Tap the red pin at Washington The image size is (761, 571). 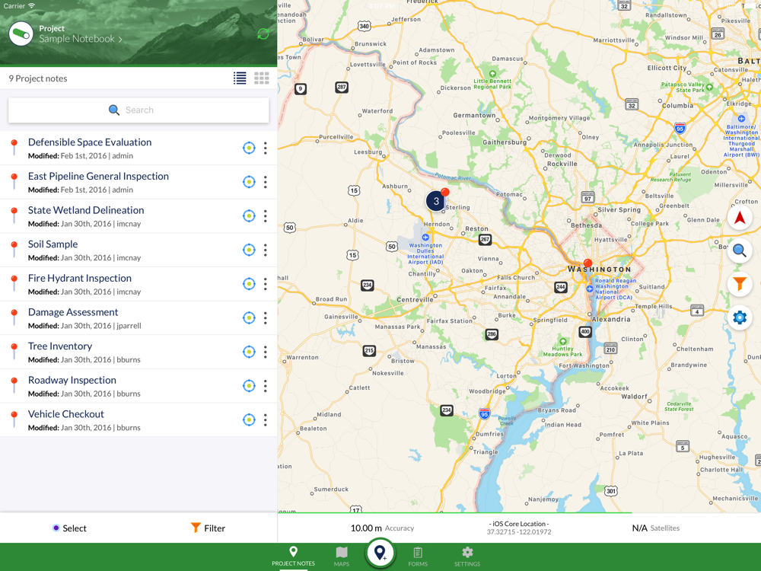[587, 265]
